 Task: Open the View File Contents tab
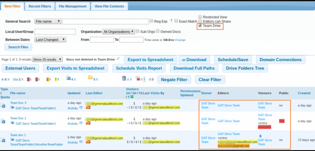(x=109, y=6)
